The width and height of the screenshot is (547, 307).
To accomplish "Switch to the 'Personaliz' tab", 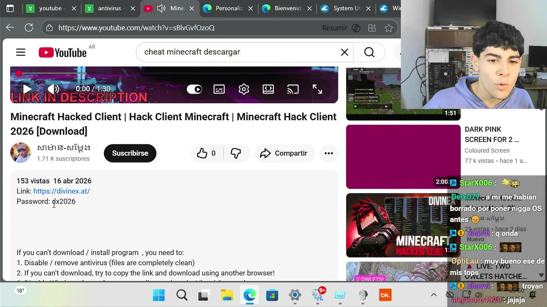I will click(x=229, y=8).
